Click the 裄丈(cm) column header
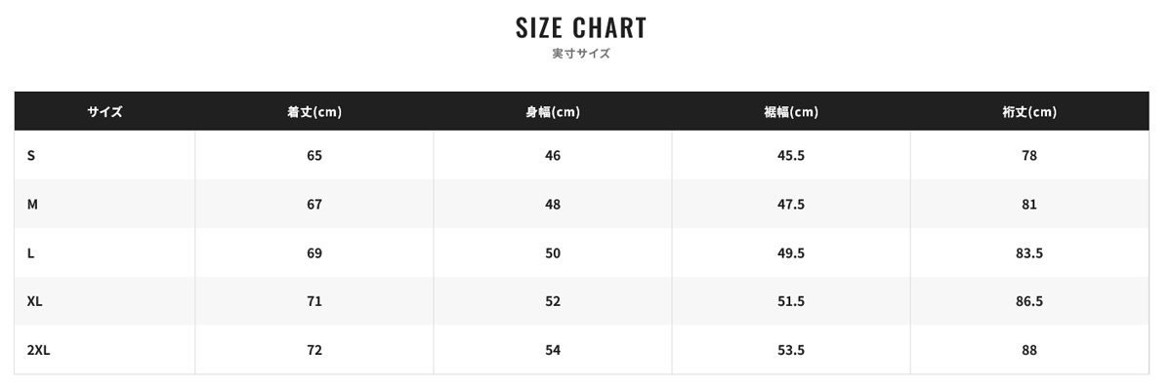This screenshot has width=1172, height=385. [x=1029, y=112]
